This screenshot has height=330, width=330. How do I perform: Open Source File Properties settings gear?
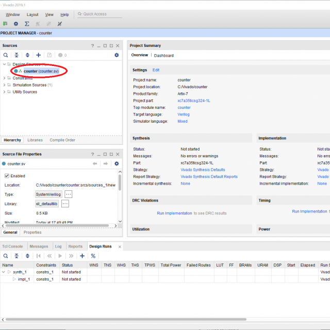pos(117,163)
